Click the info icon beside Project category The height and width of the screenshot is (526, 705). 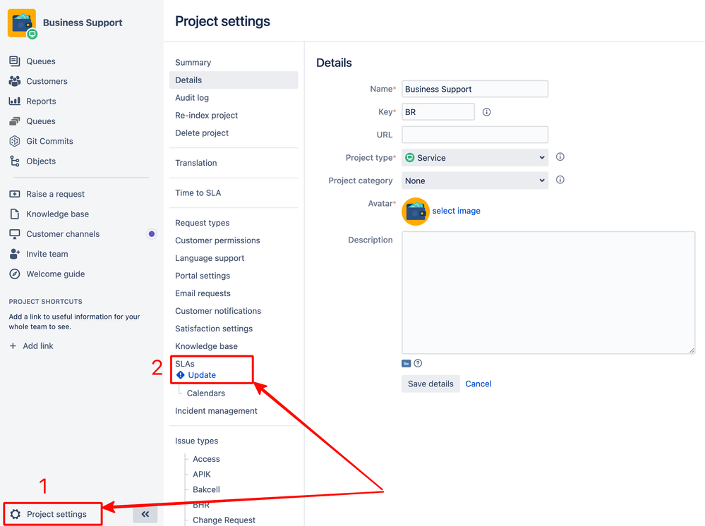coord(560,180)
